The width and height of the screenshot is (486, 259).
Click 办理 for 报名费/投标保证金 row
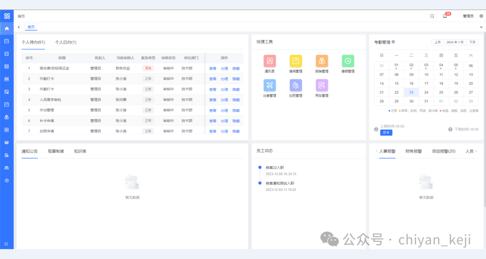pos(225,68)
